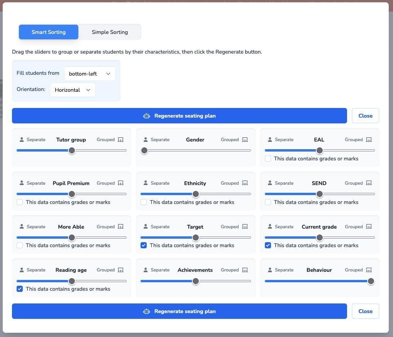
Task: Click the Separate person icon for Achievements
Action: tap(146, 270)
